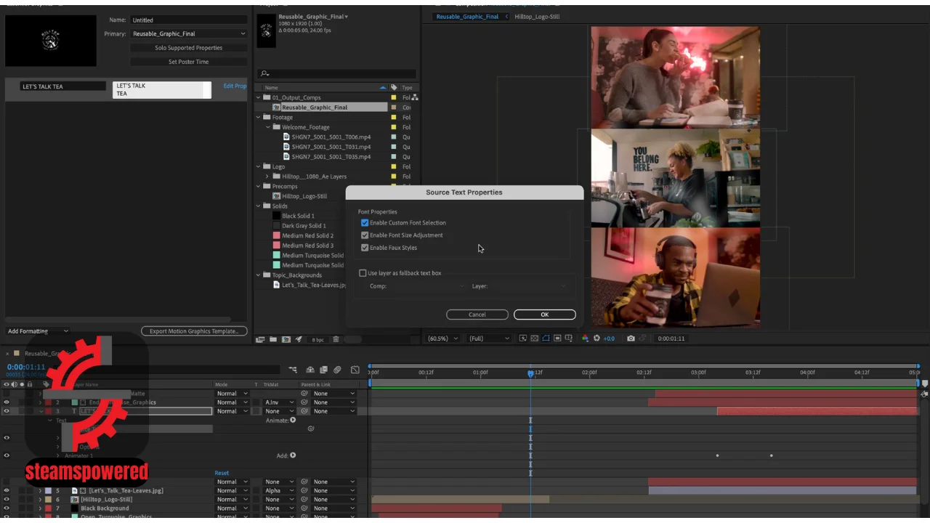Screen dimensions: 930x523
Task: Hide Hilltop_Logo-Still layer eye icon
Action: tap(7, 499)
